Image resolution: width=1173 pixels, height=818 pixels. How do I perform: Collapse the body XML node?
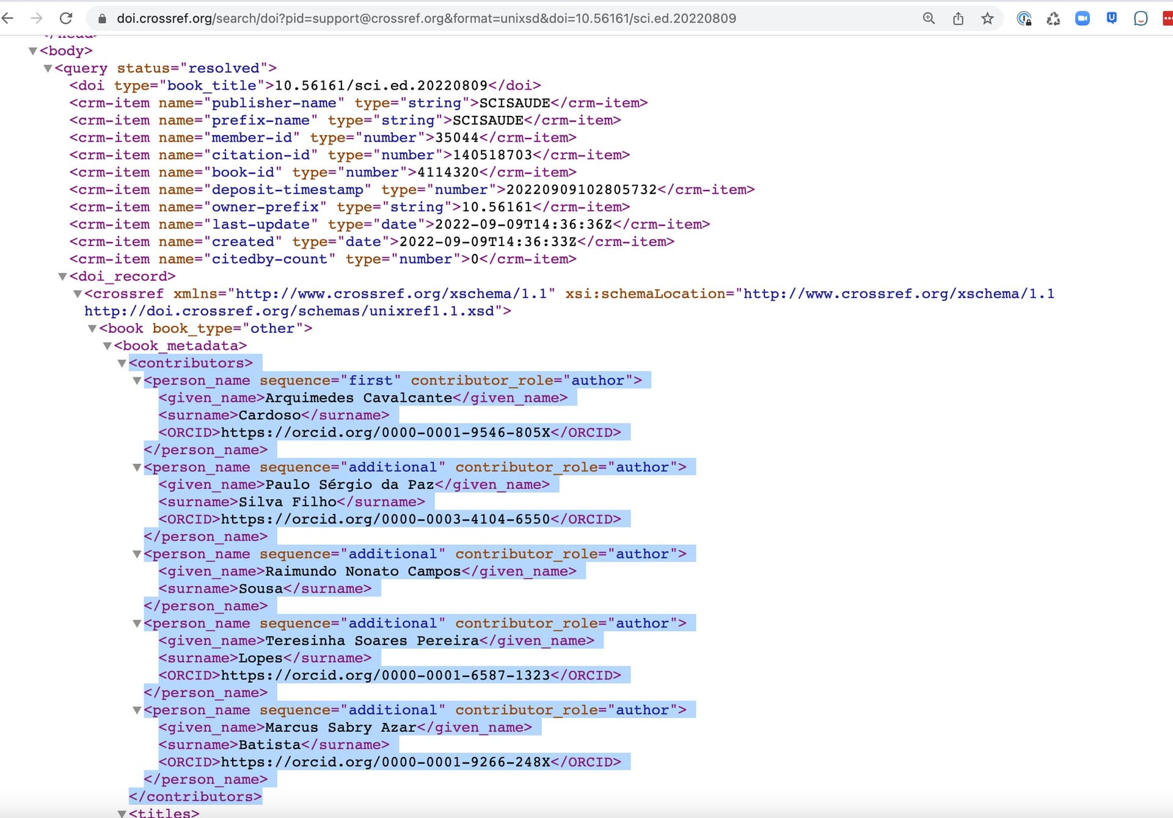[x=33, y=51]
